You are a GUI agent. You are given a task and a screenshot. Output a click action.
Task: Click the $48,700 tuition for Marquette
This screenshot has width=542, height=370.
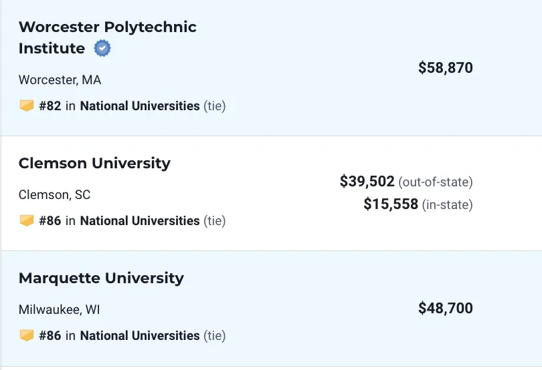pos(446,308)
